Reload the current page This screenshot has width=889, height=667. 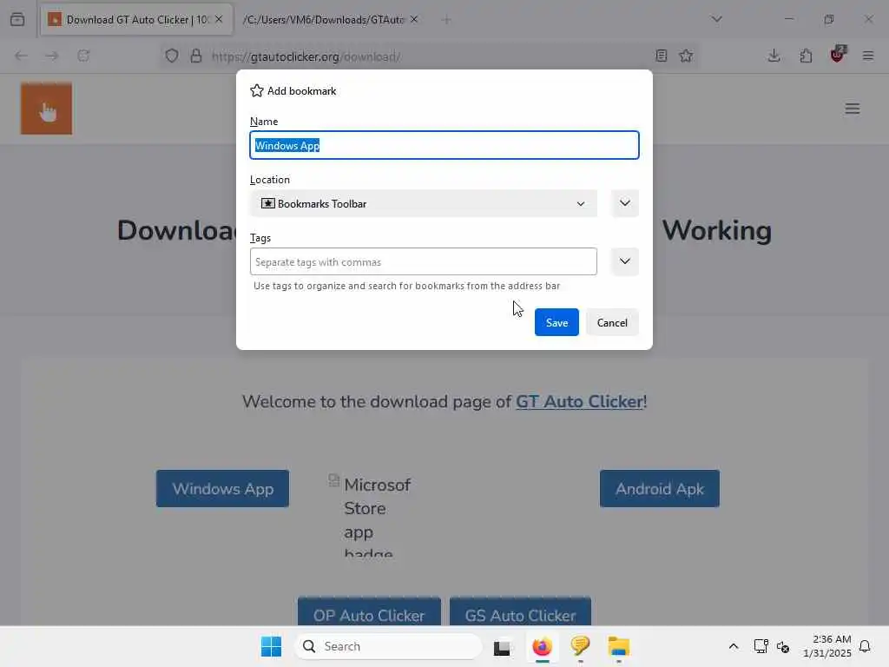[83, 56]
